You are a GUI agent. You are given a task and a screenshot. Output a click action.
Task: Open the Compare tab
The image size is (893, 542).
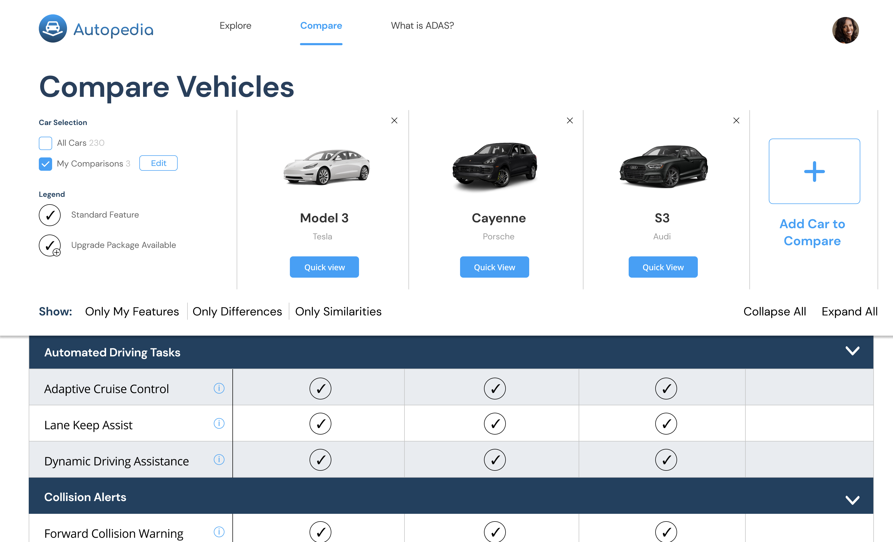click(x=321, y=25)
